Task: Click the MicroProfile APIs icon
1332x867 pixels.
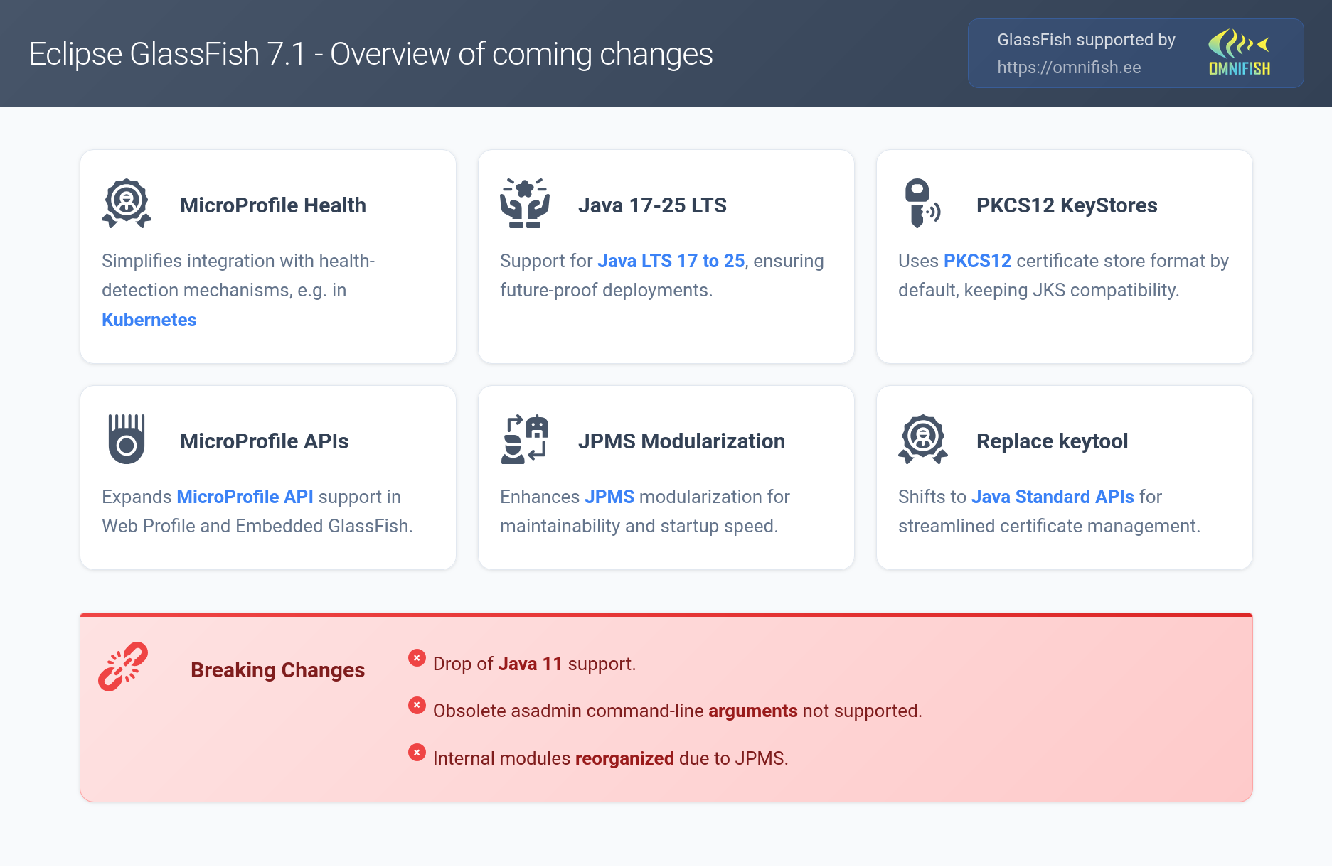Action: (127, 440)
